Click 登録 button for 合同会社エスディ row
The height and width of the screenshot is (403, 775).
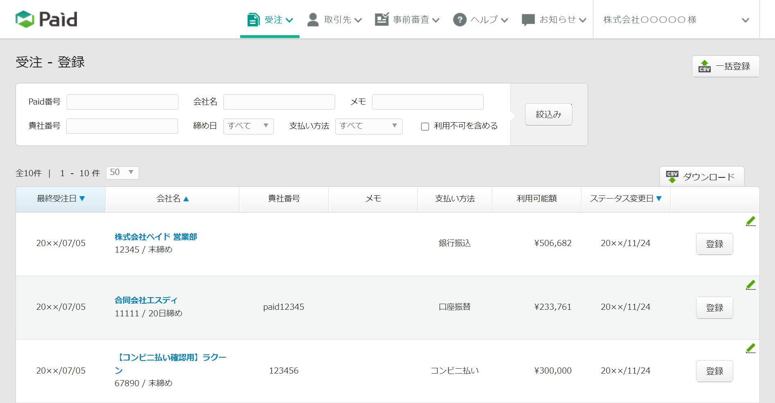pos(714,307)
